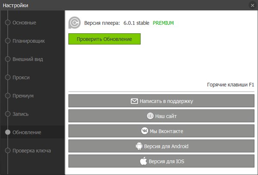
Task: Click the player logo icon beside version text
Action: click(74, 23)
